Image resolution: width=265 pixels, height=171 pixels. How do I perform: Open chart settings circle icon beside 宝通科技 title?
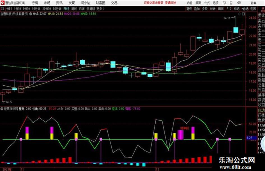click(x=31, y=14)
